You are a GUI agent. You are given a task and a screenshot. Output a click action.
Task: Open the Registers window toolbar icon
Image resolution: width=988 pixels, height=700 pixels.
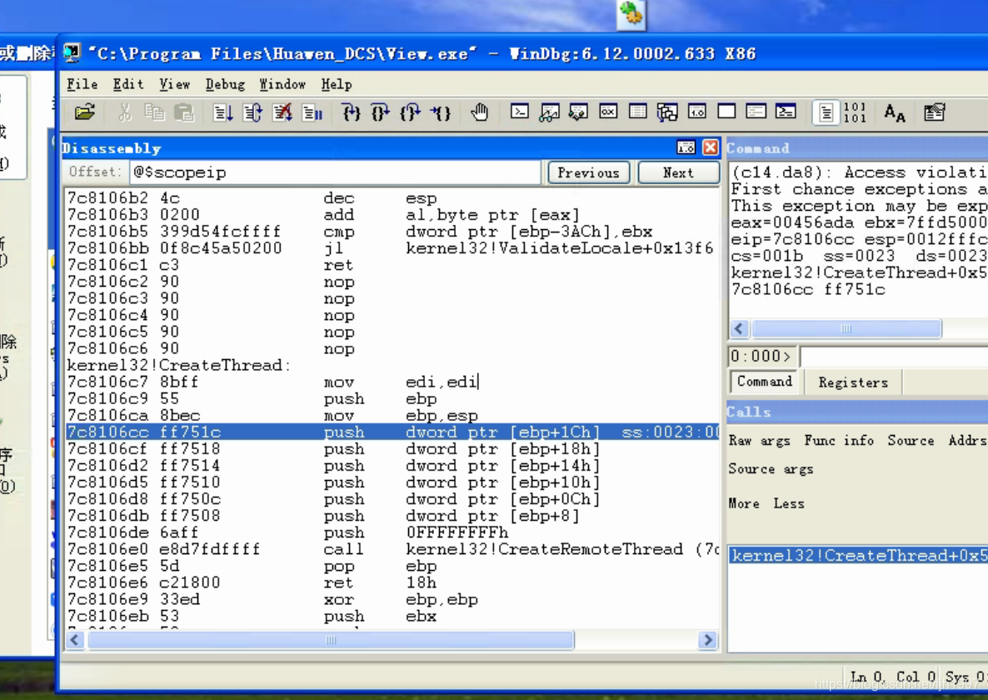click(608, 112)
